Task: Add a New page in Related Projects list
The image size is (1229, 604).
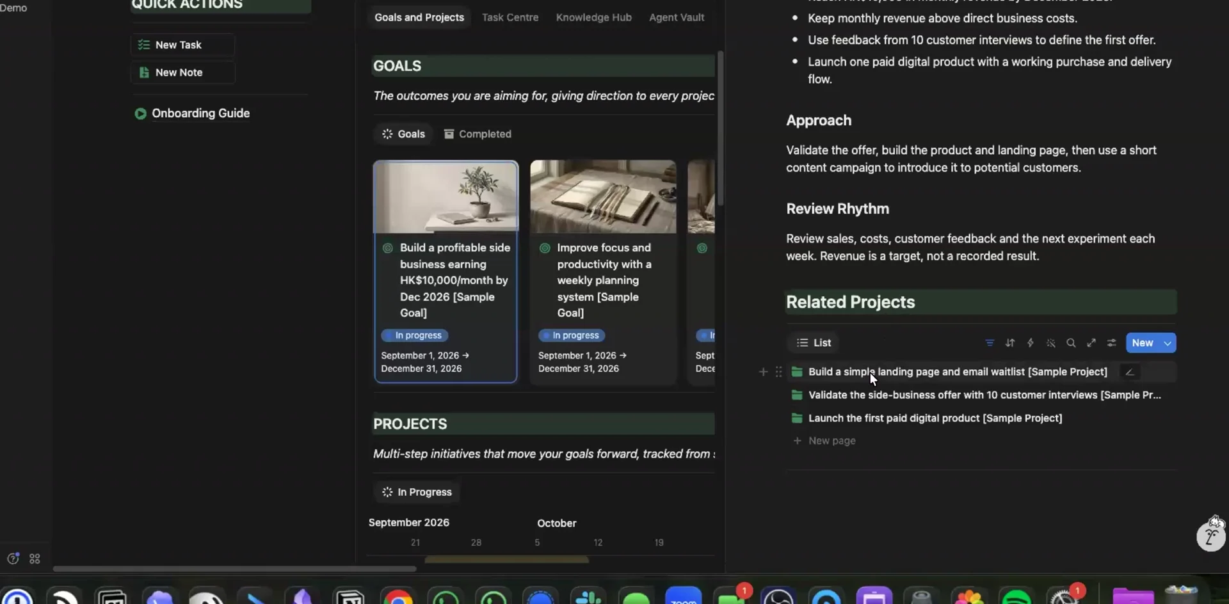Action: click(x=824, y=441)
